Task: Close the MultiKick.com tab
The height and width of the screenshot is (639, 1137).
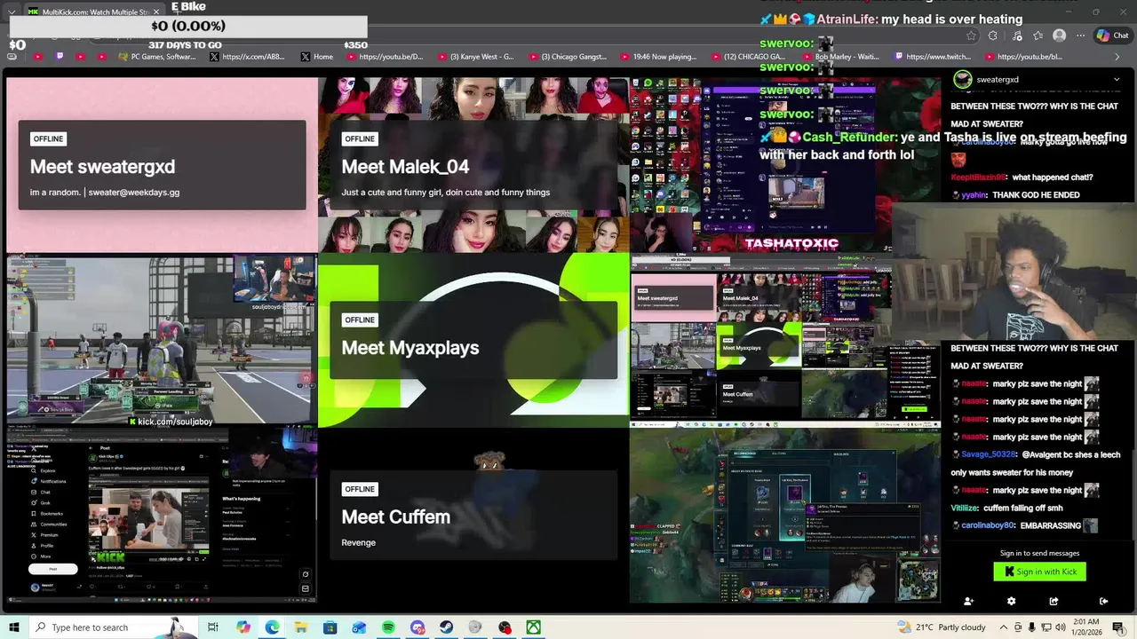Action: pos(156,12)
